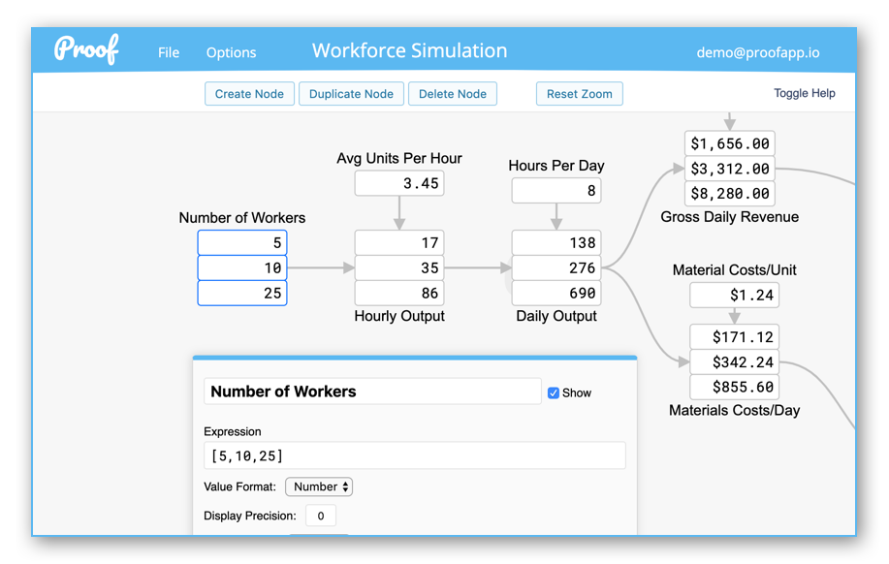Viewport: 889px width, 564px height.
Task: Select the Daily Output cell 138
Action: click(x=556, y=242)
